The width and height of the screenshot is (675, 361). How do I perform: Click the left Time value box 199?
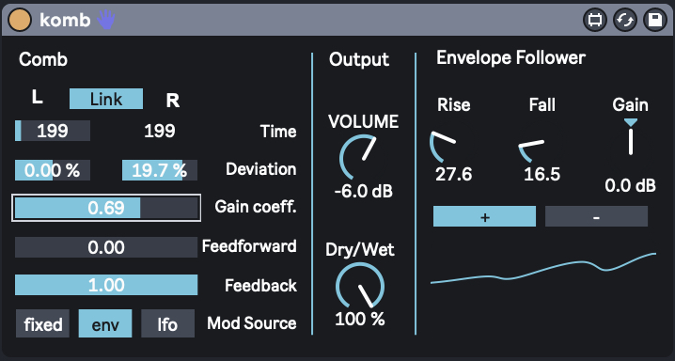click(x=53, y=131)
